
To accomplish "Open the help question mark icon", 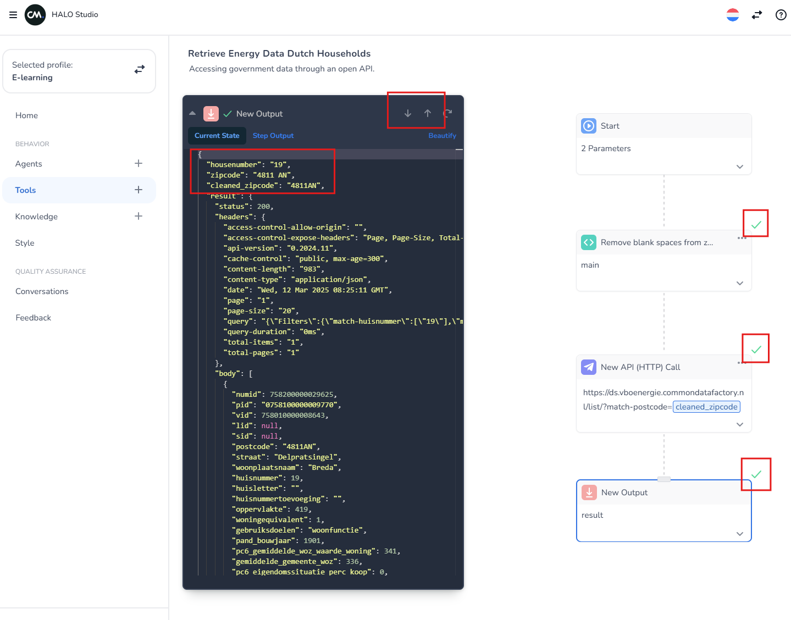I will tap(781, 15).
